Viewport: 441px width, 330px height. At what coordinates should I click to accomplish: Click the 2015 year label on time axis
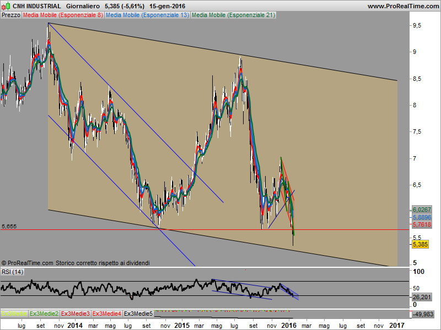coord(182,326)
